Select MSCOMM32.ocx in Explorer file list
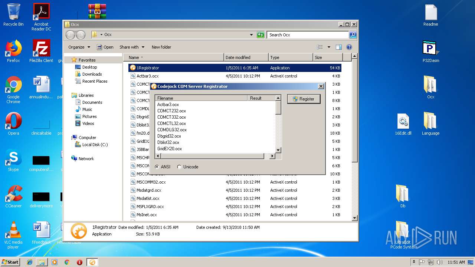This screenshot has width=475, height=267. 235,182
